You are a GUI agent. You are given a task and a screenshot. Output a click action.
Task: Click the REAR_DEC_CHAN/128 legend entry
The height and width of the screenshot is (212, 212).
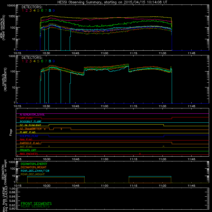tap(35, 171)
